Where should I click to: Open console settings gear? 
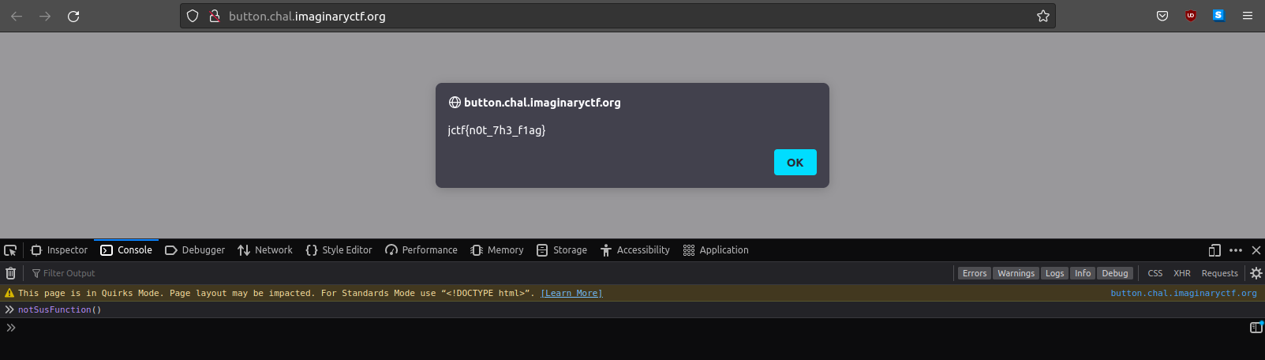tap(1256, 273)
